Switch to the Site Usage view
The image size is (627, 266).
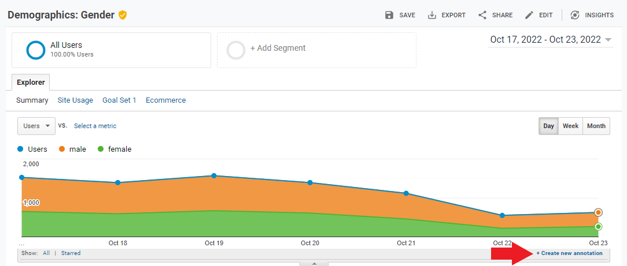coord(75,100)
